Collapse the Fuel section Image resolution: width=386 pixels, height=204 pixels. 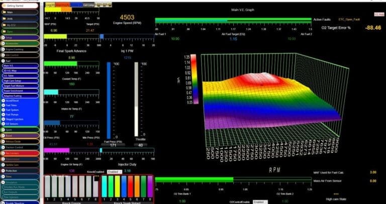click(x=3, y=60)
